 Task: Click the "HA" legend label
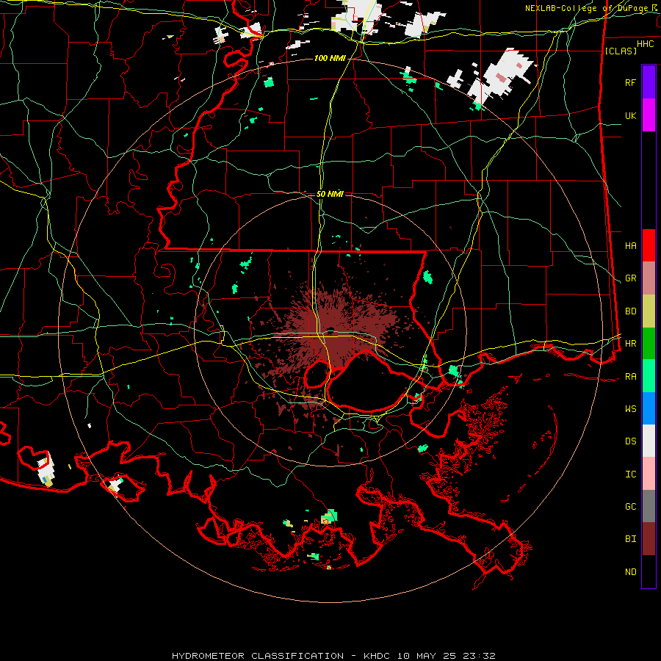pyautogui.click(x=630, y=245)
